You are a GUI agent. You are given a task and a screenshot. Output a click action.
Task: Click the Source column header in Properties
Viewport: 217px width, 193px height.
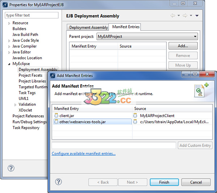[142, 46]
